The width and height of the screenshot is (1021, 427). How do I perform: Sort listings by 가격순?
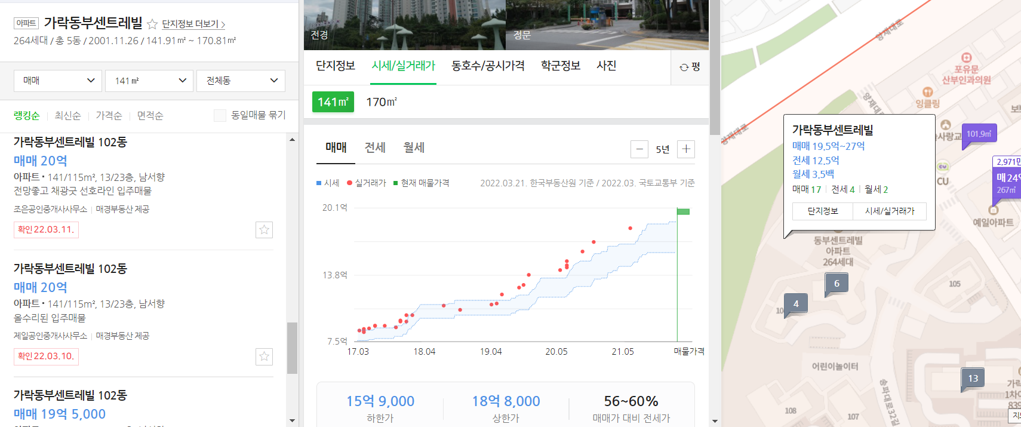point(109,115)
